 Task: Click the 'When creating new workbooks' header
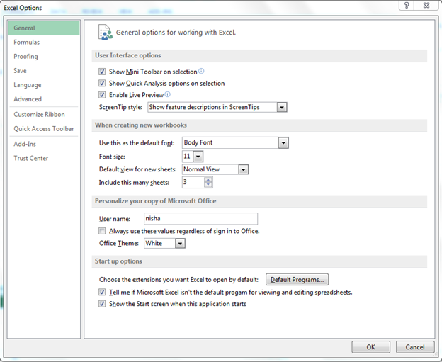tap(141, 125)
